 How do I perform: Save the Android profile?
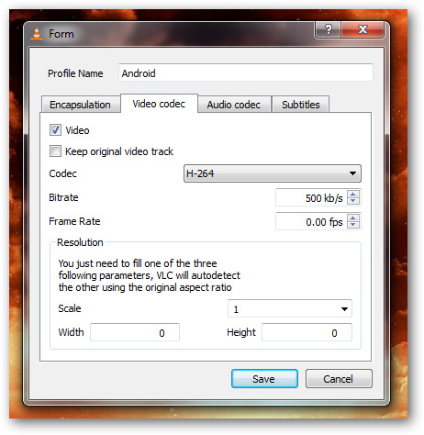[264, 379]
